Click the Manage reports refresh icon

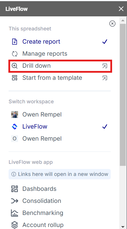[x=15, y=54]
